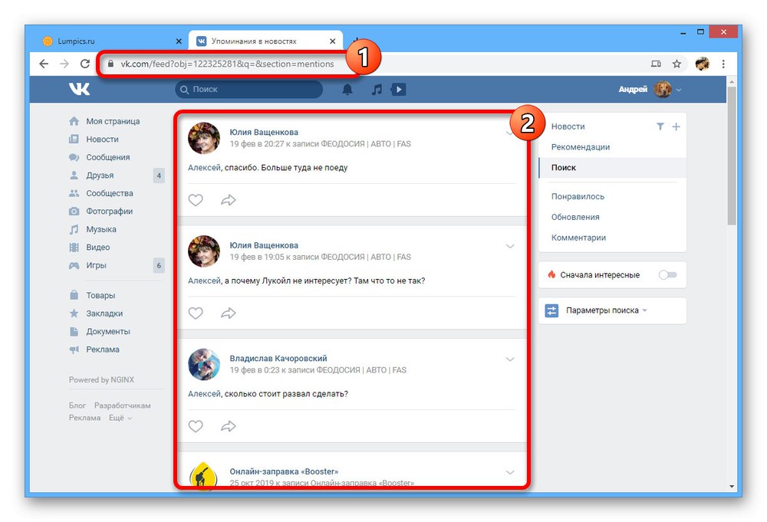Click the browser Back arrow
The image size is (767, 522).
point(44,64)
